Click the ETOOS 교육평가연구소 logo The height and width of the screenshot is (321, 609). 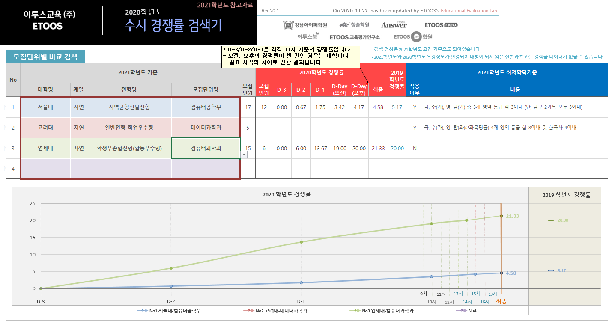[355, 37]
